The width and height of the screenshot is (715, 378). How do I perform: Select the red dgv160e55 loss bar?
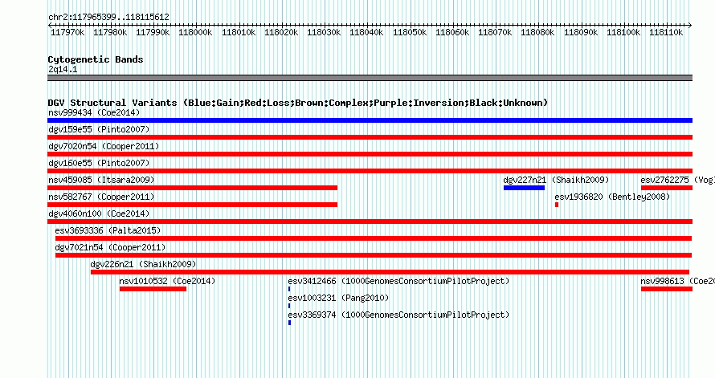coord(370,171)
